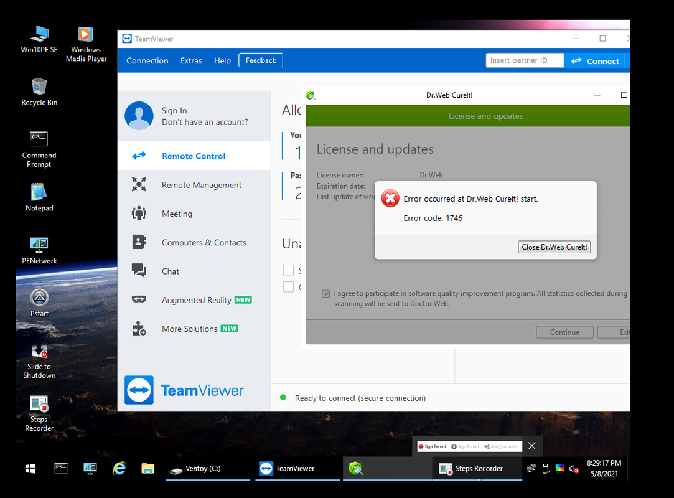Open Steps Recorder desktop icon

coord(39,413)
